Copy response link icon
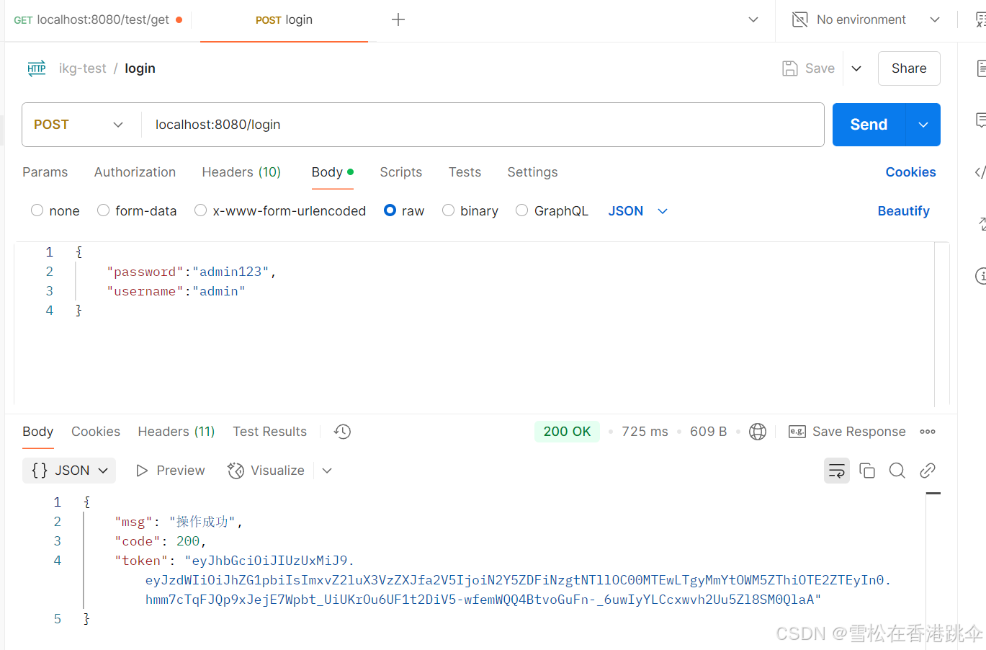The height and width of the screenshot is (650, 986). (928, 471)
